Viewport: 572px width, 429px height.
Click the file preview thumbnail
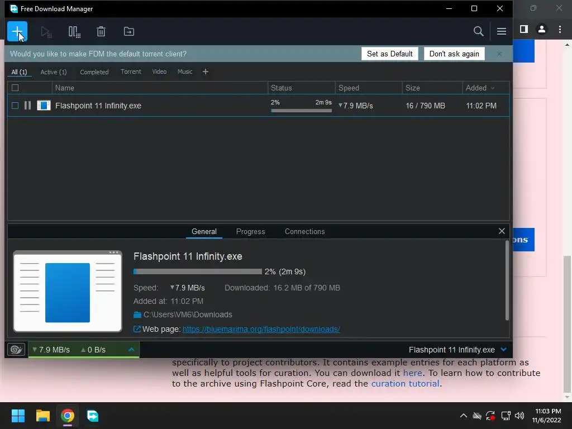tap(68, 291)
